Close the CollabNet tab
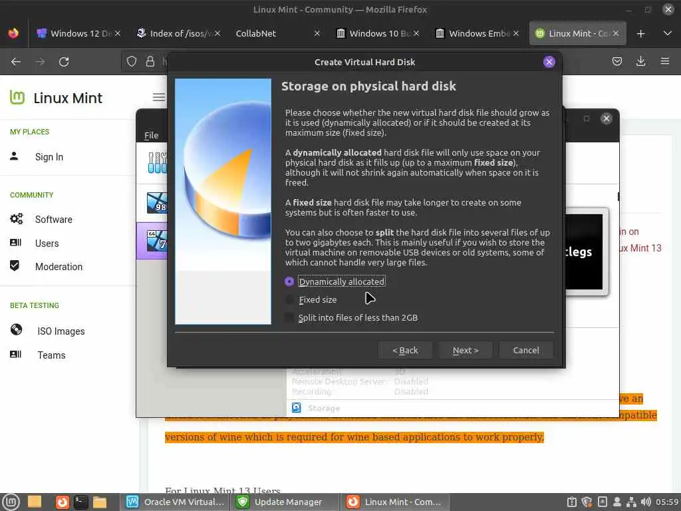The image size is (681, 511). [x=317, y=33]
